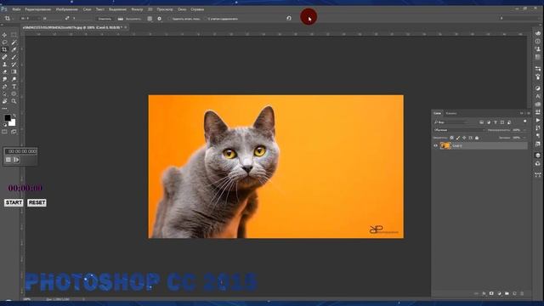Hide Слой 0 with the eye icon
The image size is (544, 306).
(436, 146)
